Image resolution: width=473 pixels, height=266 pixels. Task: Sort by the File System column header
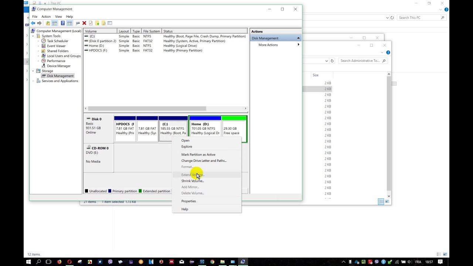[x=152, y=31]
